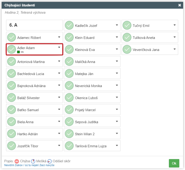Click green 'os' square under Adler Adam
This screenshot has height=170, width=185.
click(x=18, y=52)
